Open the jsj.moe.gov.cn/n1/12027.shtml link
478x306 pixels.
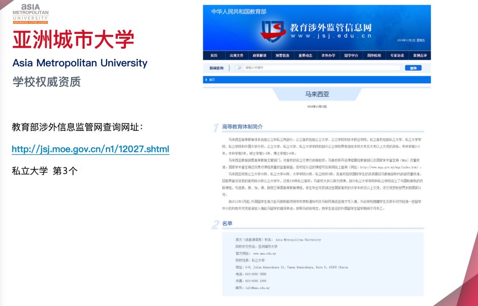(91, 149)
